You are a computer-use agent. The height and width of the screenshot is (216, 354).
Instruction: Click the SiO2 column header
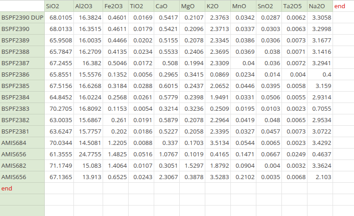click(x=58, y=6)
